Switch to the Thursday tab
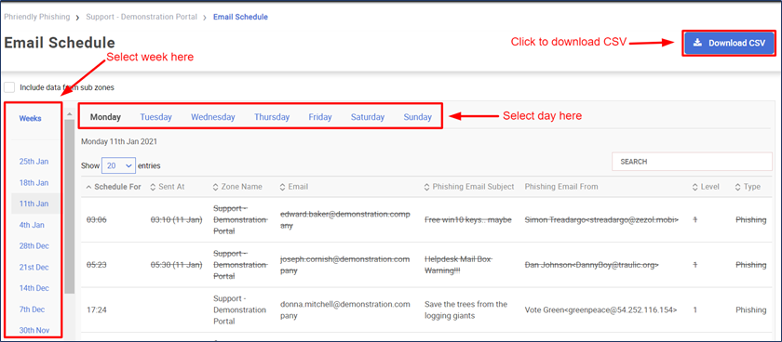Image resolution: width=782 pixels, height=342 pixels. [x=272, y=117]
